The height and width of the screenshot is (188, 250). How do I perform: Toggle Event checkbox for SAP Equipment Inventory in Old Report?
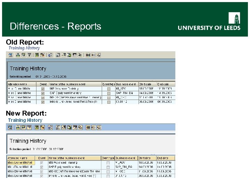pyautogui.click(x=43, y=93)
